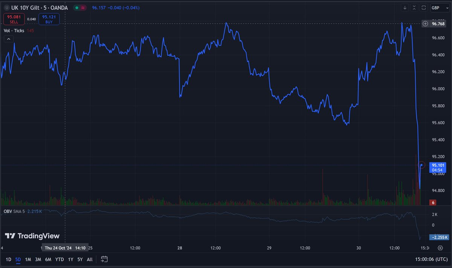Select the YTD time range
The height and width of the screenshot is (268, 452).
[60, 259]
